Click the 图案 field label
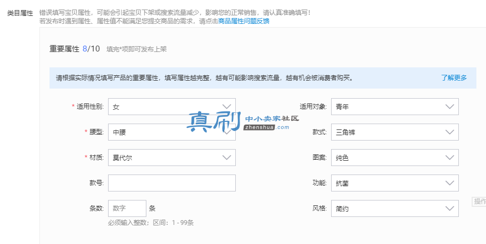The width and height of the screenshot is (486, 244). (319, 158)
